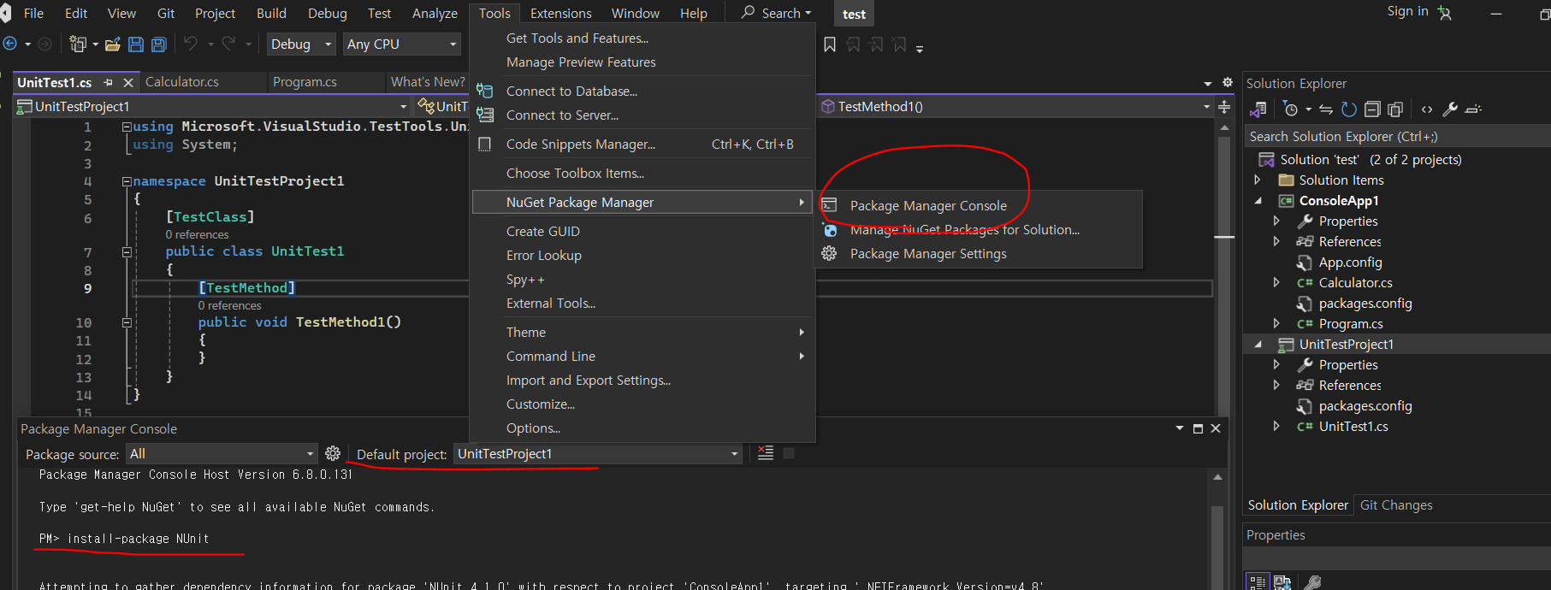The height and width of the screenshot is (590, 1551).
Task: Click the Properties panel Categorized icon
Action: pyautogui.click(x=1258, y=582)
